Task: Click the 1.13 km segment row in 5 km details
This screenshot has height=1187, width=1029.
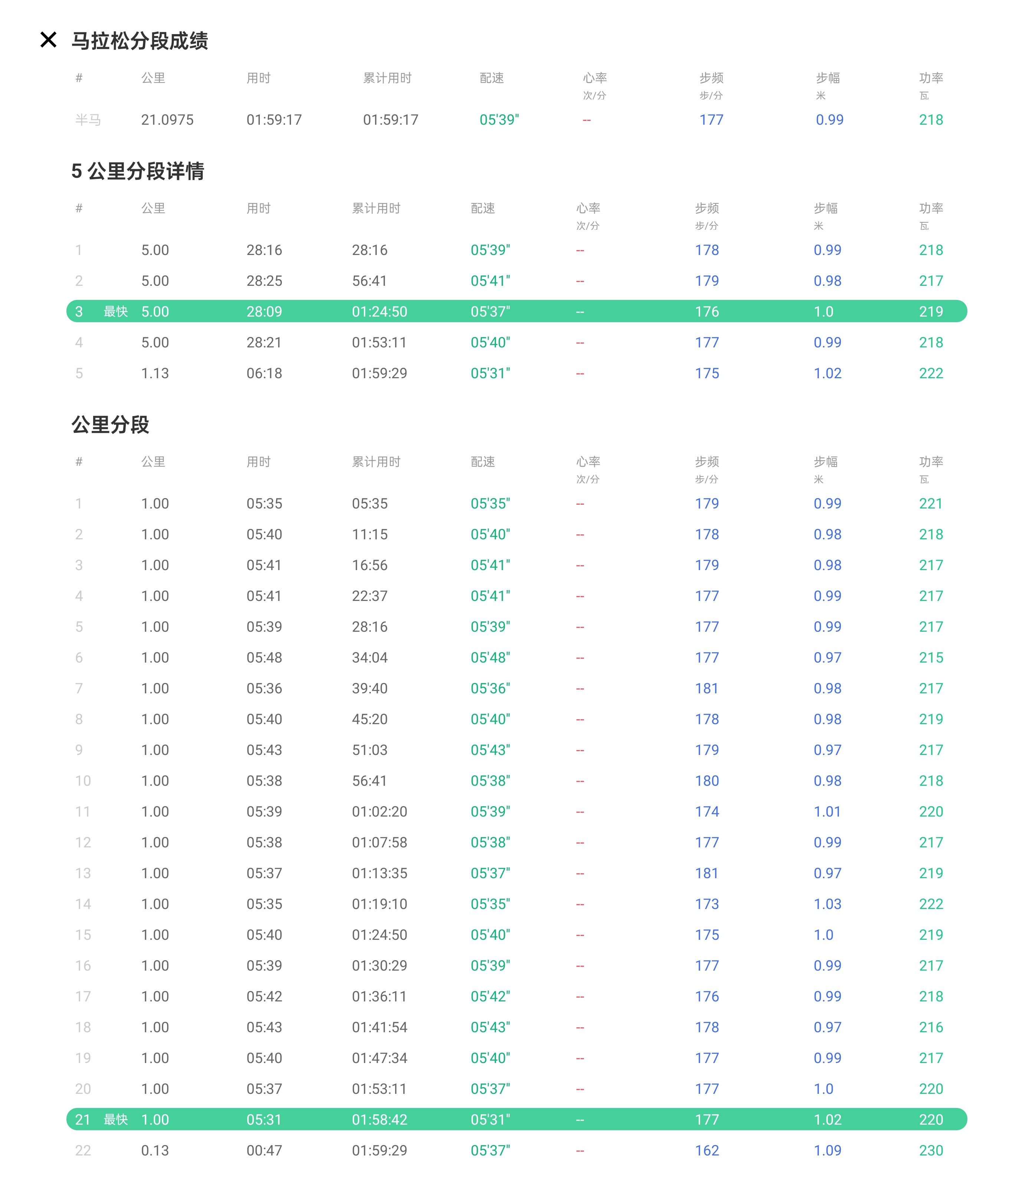Action: [x=155, y=373]
